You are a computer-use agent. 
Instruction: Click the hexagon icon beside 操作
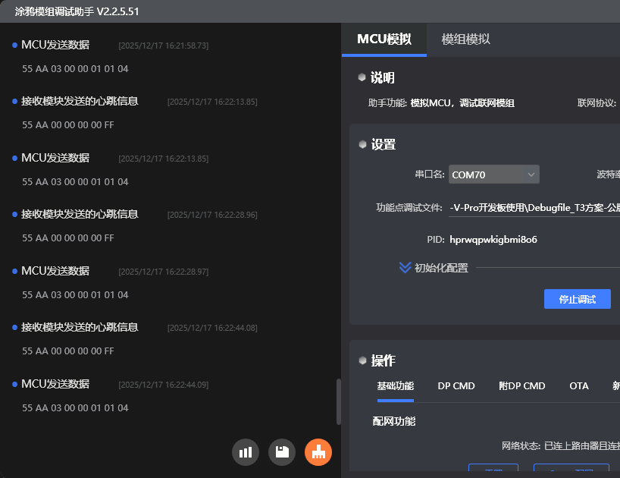tap(362, 360)
